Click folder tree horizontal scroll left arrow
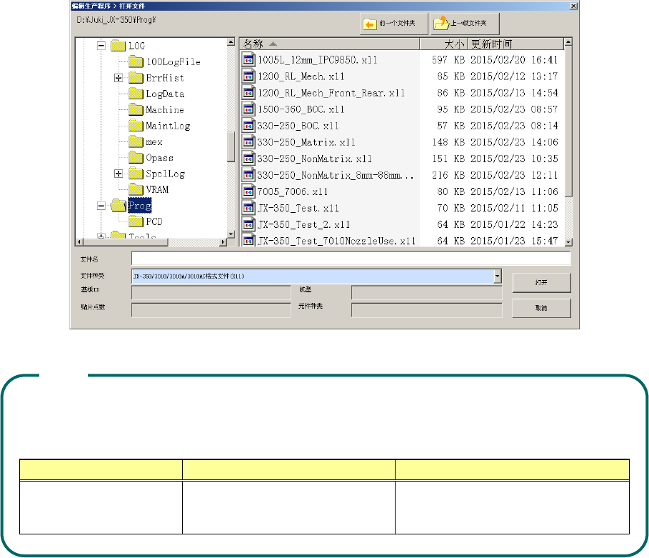 79,242
